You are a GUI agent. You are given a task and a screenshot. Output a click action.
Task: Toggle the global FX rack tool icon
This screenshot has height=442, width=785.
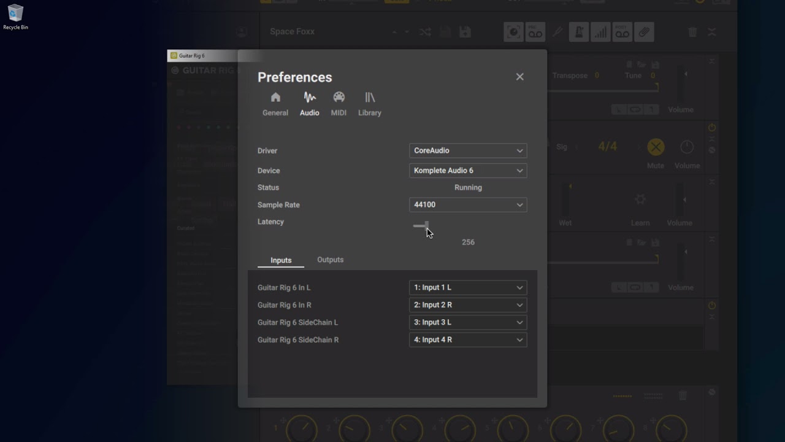point(514,32)
